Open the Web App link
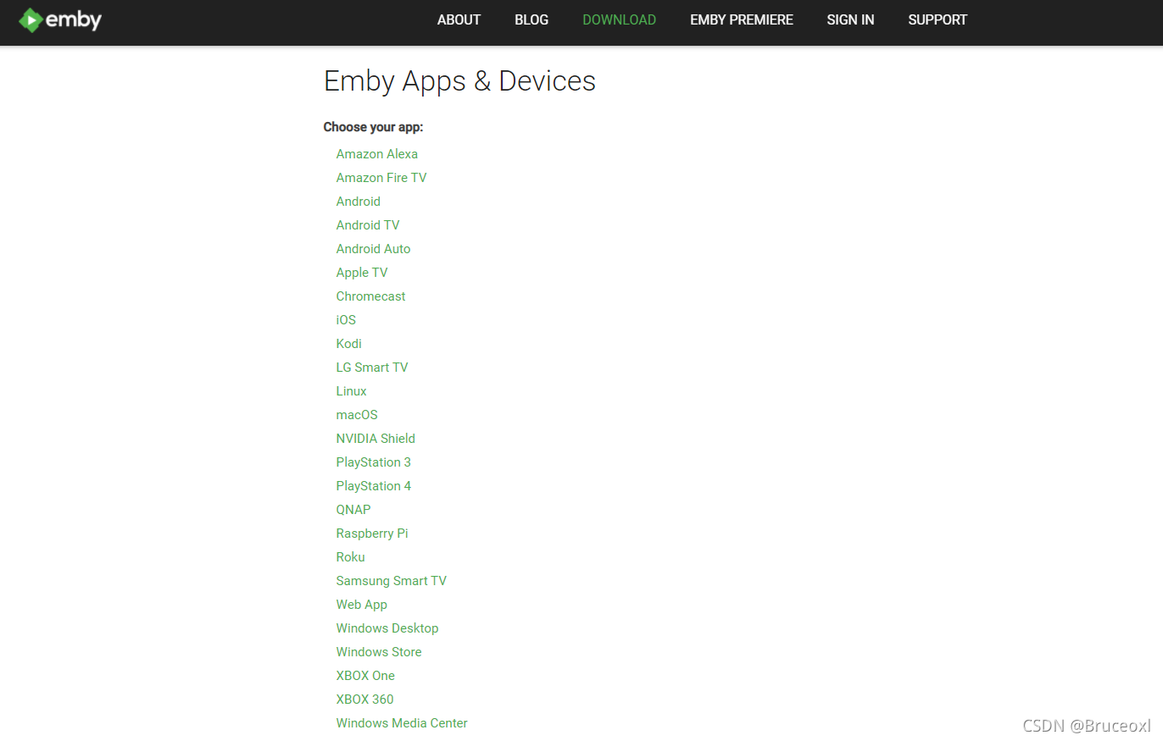Viewport: 1163px width, 741px height. (362, 605)
